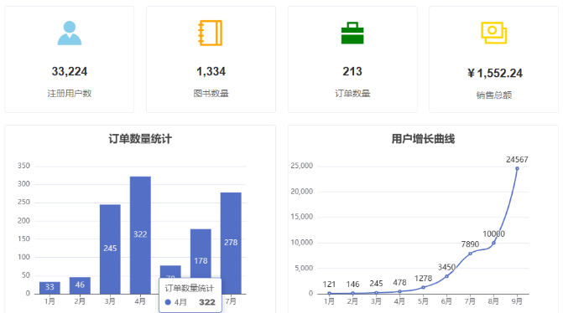Click the 4月 322 chart tooltip
This screenshot has height=313, width=563.
(190, 295)
